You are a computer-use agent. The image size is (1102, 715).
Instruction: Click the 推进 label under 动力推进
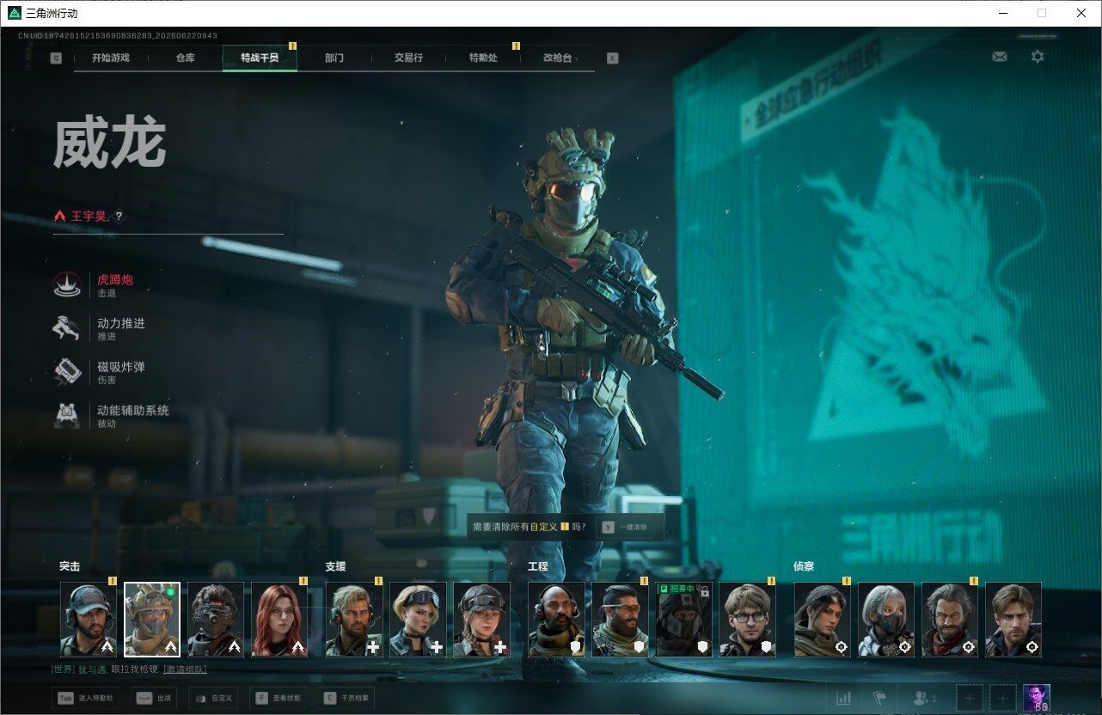click(x=107, y=337)
